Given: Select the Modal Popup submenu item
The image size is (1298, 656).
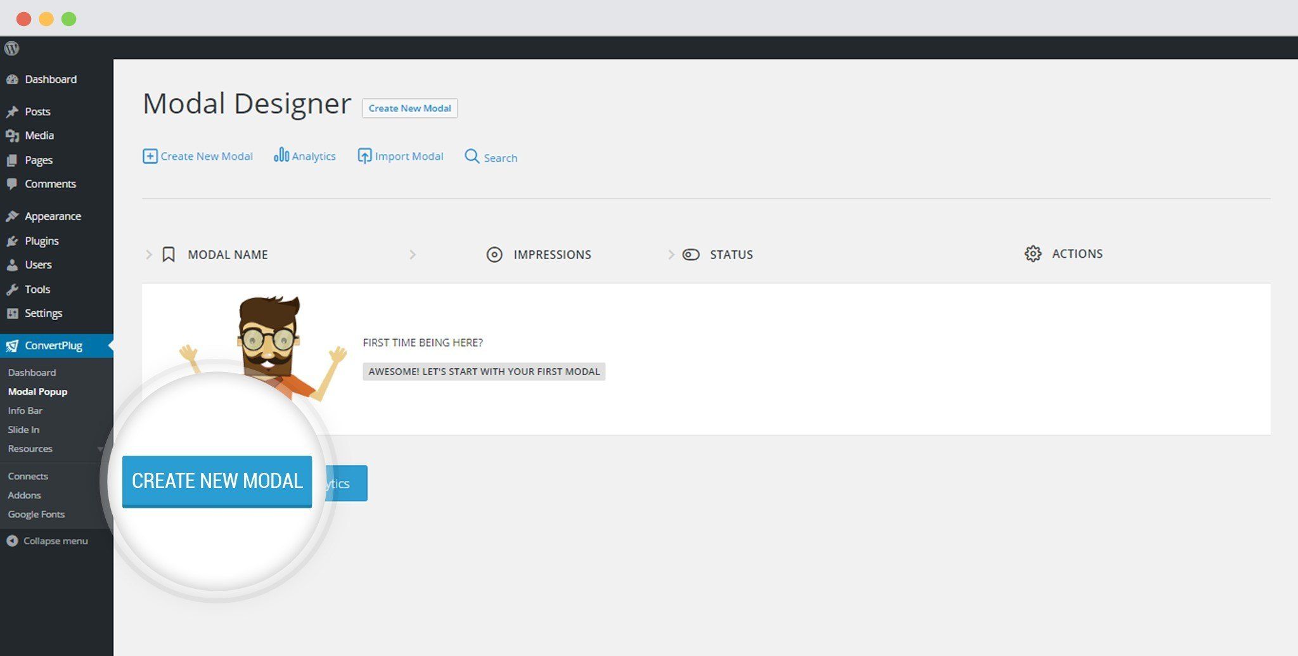Looking at the screenshot, I should 37,392.
